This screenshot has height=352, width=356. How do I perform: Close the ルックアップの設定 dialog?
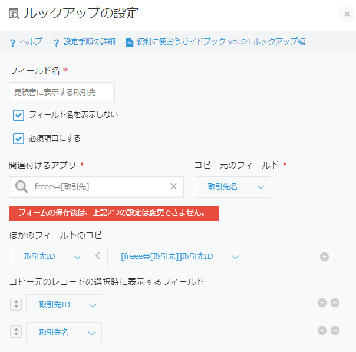(347, 14)
